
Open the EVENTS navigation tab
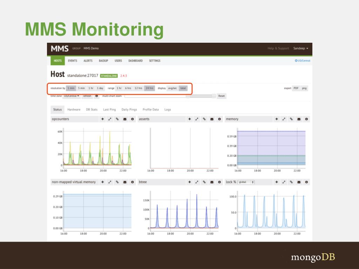[73, 61]
